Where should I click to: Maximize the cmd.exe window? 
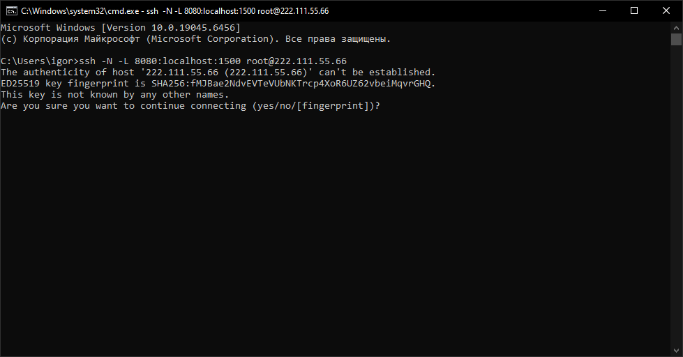click(633, 11)
